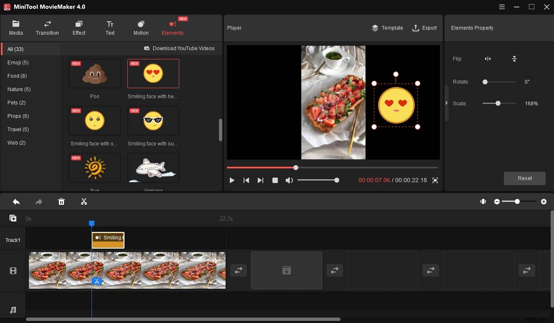The image size is (554, 323).
Task: Flip the selected emoji vertically
Action: (514, 59)
